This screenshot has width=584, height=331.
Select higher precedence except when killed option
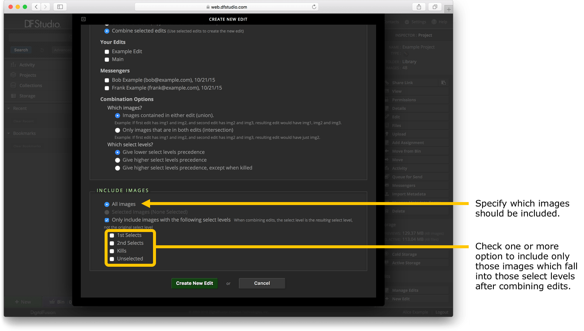(118, 168)
